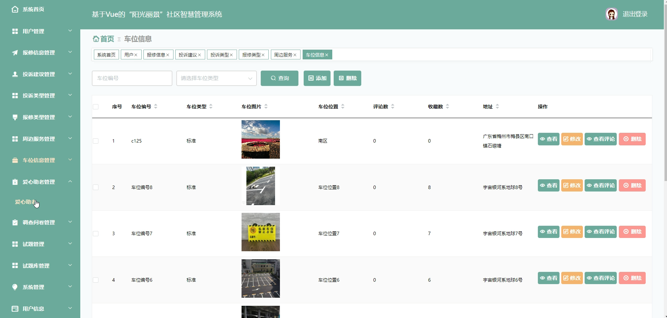The width and height of the screenshot is (667, 318).
Task: Check the row checkbox for c125
Action: point(96,141)
